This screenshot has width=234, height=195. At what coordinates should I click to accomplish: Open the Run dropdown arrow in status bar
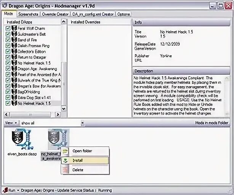[18, 190]
